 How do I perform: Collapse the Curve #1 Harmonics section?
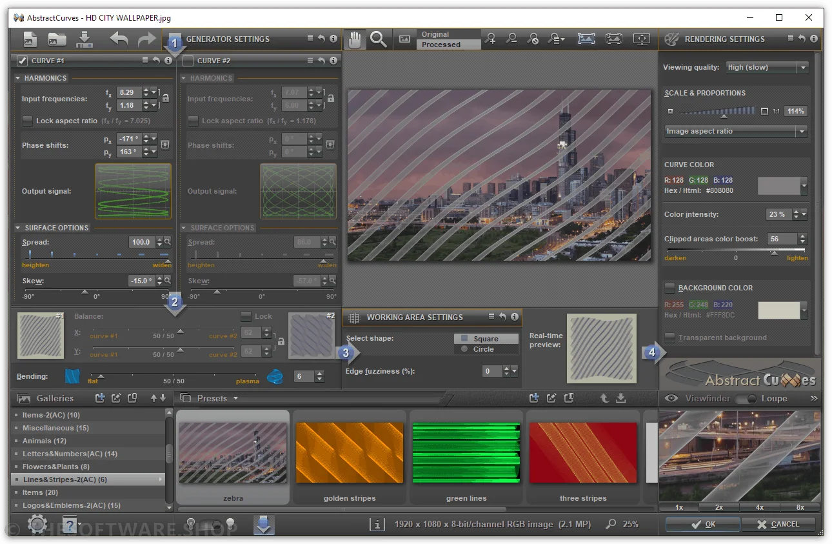pos(18,78)
